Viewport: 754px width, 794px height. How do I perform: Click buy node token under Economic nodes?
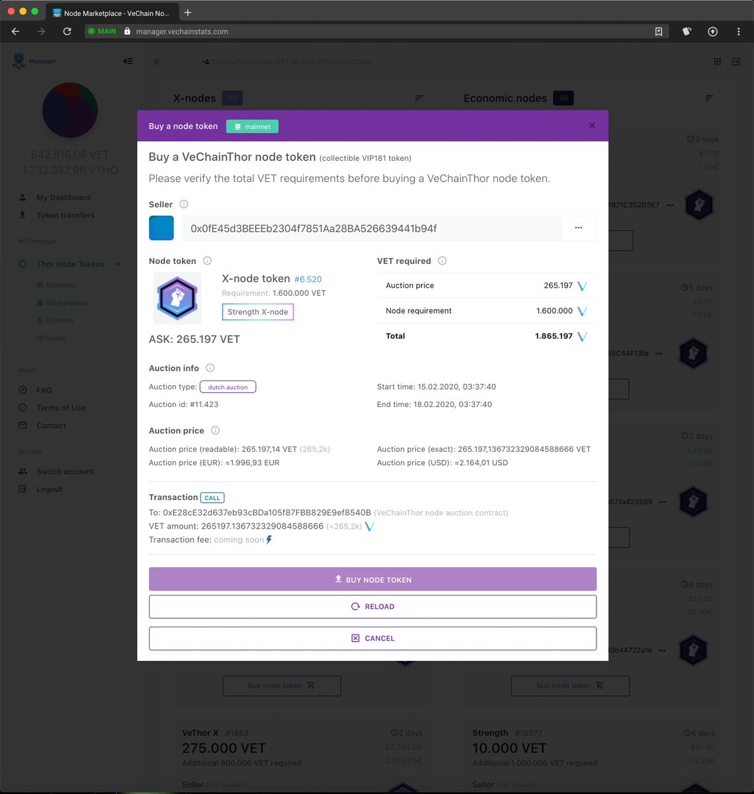(570, 685)
